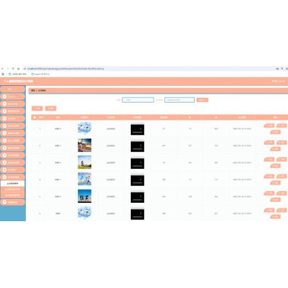Click the orange search button beside filters
Image resolution: width=288 pixels, height=288 pixels.
coord(202,100)
